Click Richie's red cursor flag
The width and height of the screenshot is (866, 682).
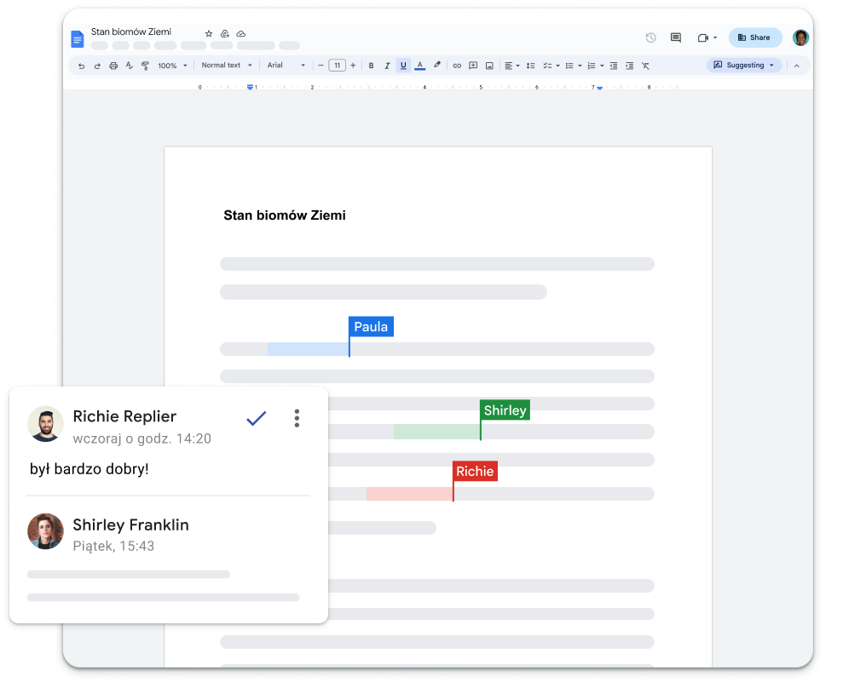[475, 471]
